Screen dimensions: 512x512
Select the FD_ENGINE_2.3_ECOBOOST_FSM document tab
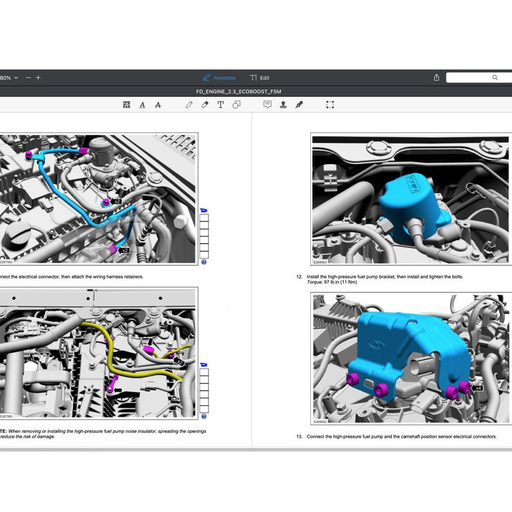pos(238,92)
